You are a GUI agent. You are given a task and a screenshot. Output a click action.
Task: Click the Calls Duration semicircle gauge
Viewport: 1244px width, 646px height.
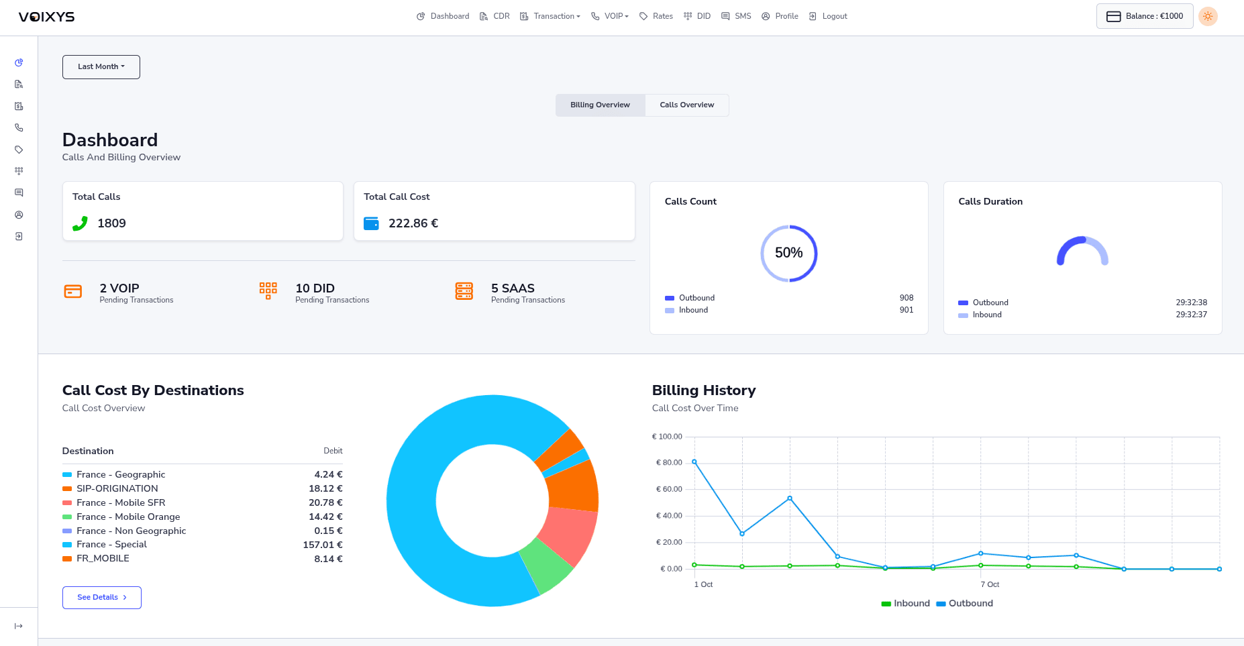[x=1082, y=251]
